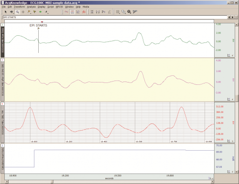Switch to overlapped segments mode
The image size is (239, 184).
pos(84,12)
